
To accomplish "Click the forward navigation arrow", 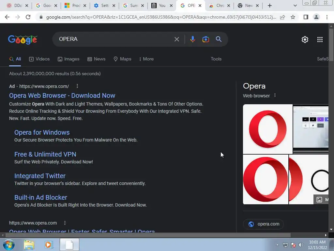I will click(18, 17).
